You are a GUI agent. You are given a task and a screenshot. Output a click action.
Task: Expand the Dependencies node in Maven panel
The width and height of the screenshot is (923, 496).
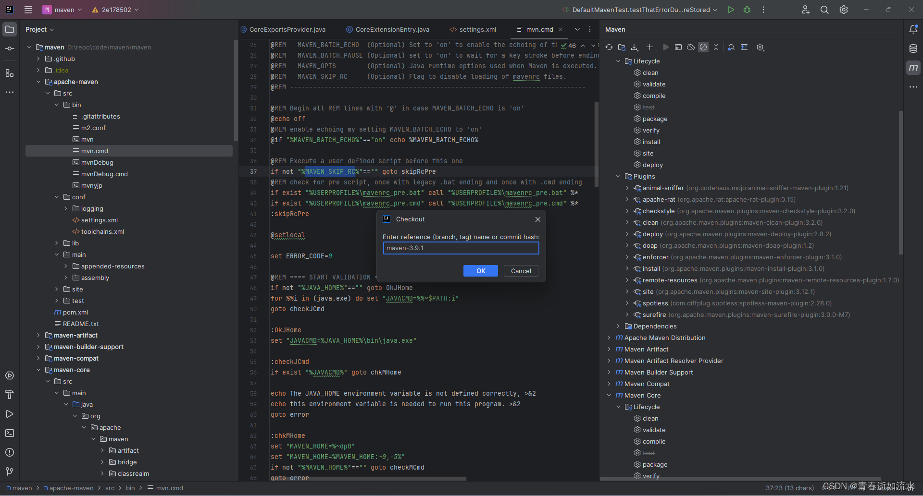pyautogui.click(x=618, y=326)
